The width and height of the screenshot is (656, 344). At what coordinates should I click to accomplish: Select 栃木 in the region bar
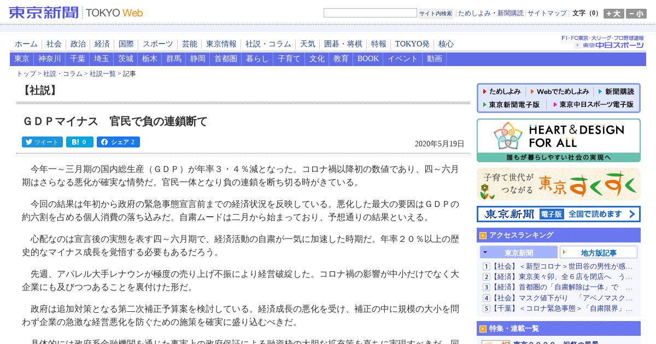click(150, 59)
